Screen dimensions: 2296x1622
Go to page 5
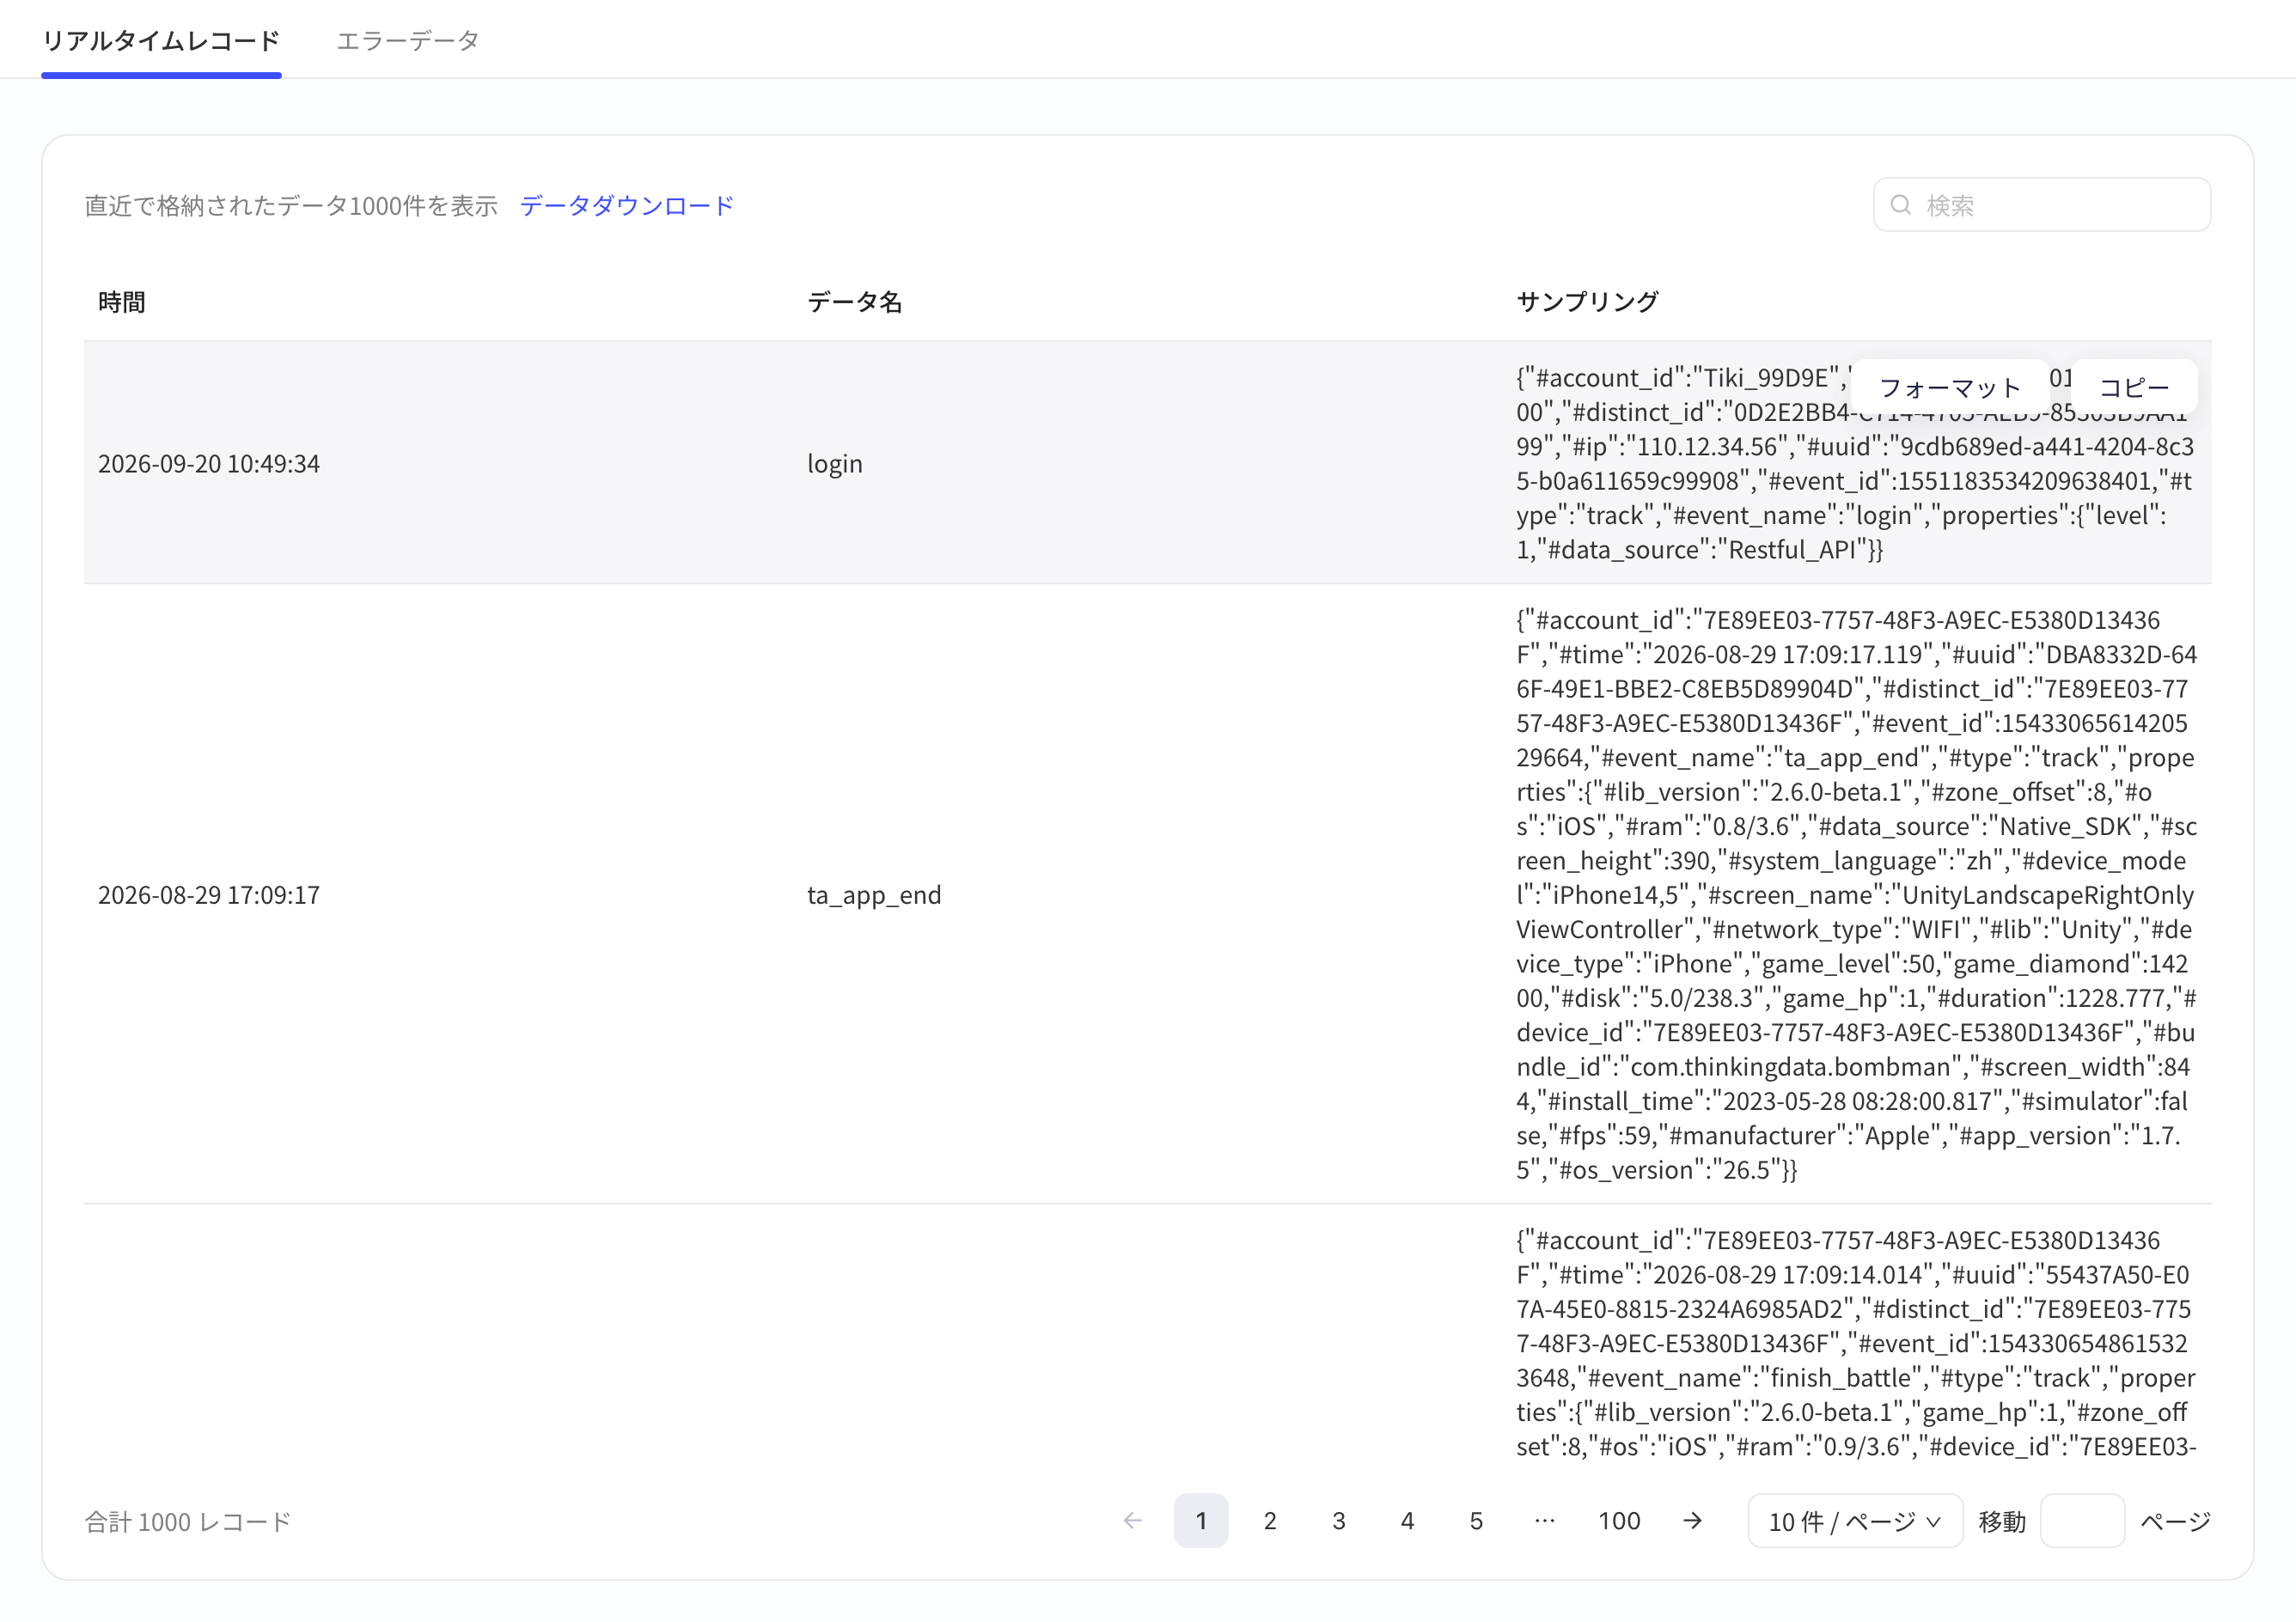pyautogui.click(x=1476, y=1521)
